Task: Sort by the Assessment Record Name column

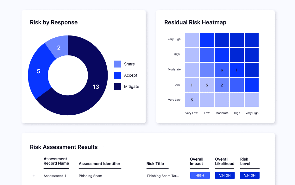Action: coord(56,161)
